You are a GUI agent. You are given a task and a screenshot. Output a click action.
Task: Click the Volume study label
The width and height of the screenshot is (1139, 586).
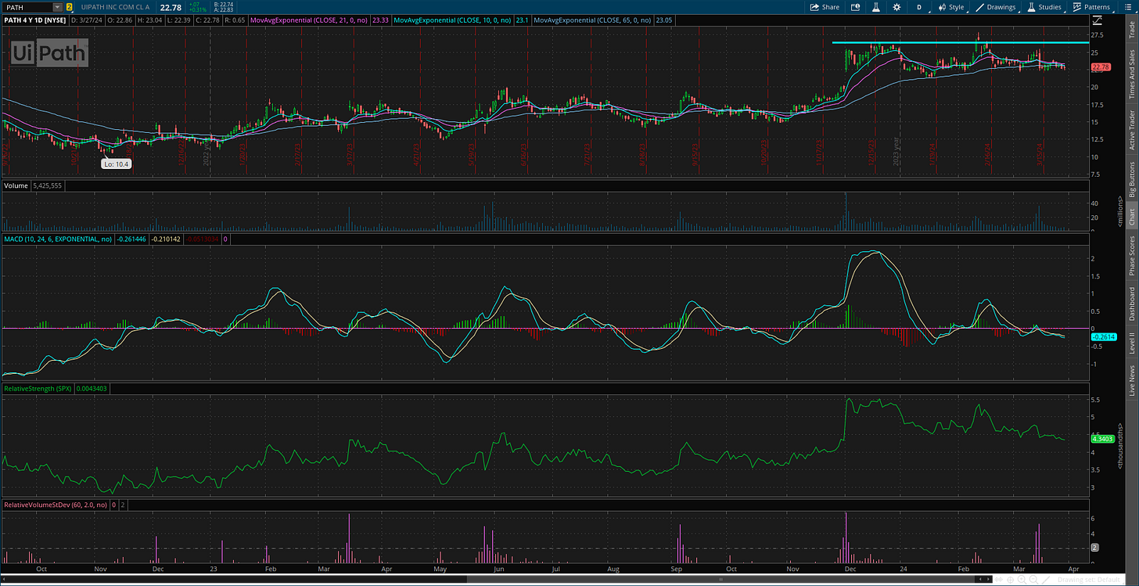point(15,187)
